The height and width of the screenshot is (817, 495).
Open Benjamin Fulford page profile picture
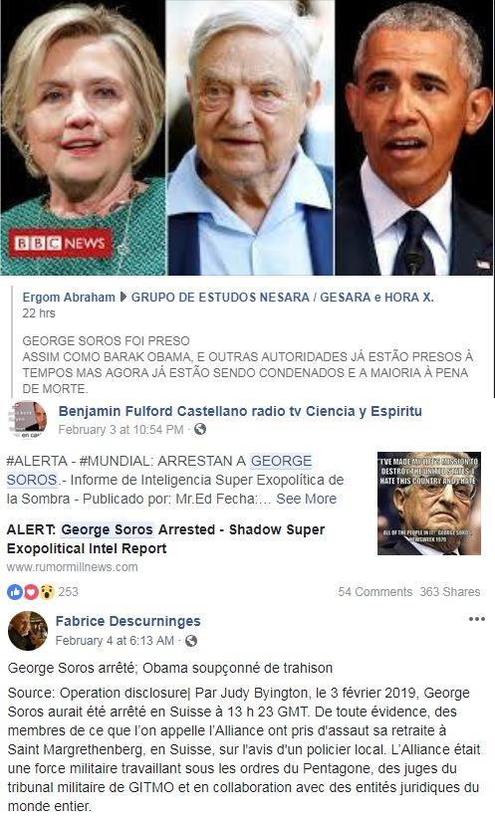[27, 420]
